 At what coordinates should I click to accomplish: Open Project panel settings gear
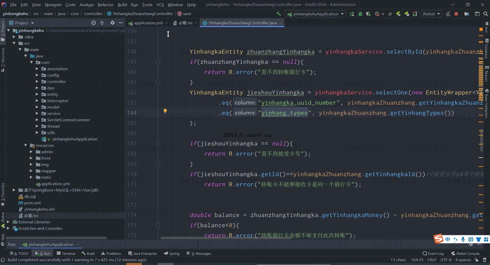pyautogui.click(x=112, y=23)
